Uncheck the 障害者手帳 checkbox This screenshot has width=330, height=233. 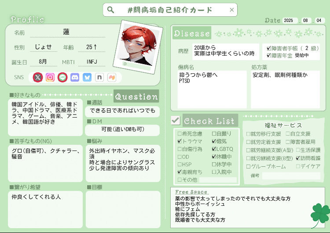pyautogui.click(x=269, y=48)
